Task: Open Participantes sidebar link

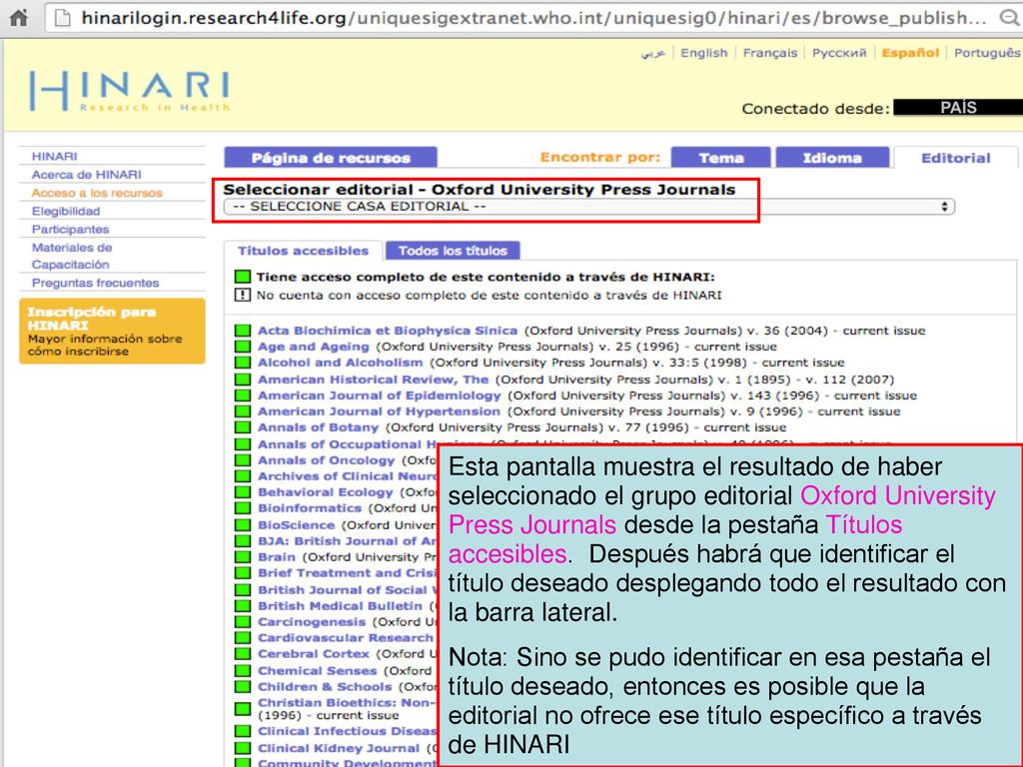Action: point(71,230)
